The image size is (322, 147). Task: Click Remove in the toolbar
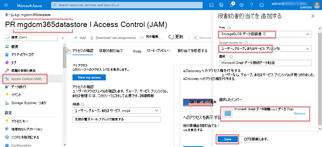(x=202, y=38)
